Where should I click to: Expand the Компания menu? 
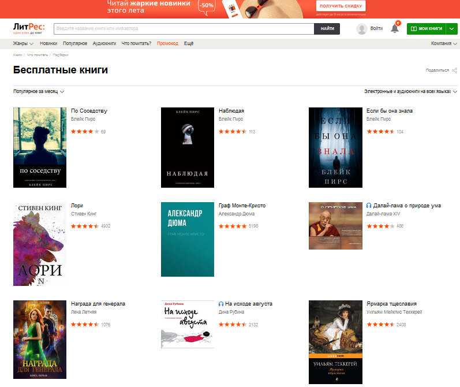(444, 43)
